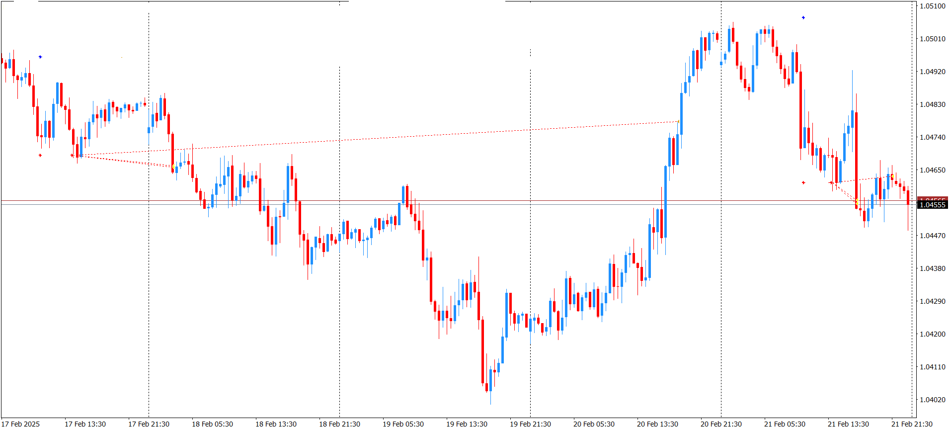Click the 1.04290 price axis label
This screenshot has height=431, width=952.
pyautogui.click(x=933, y=301)
